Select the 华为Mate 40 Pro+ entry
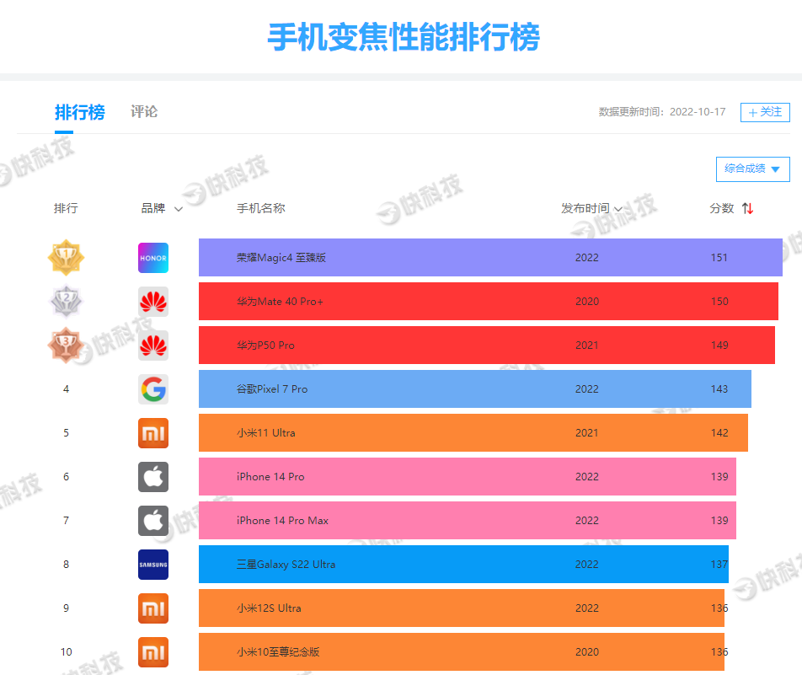The width and height of the screenshot is (802, 675). pos(489,302)
